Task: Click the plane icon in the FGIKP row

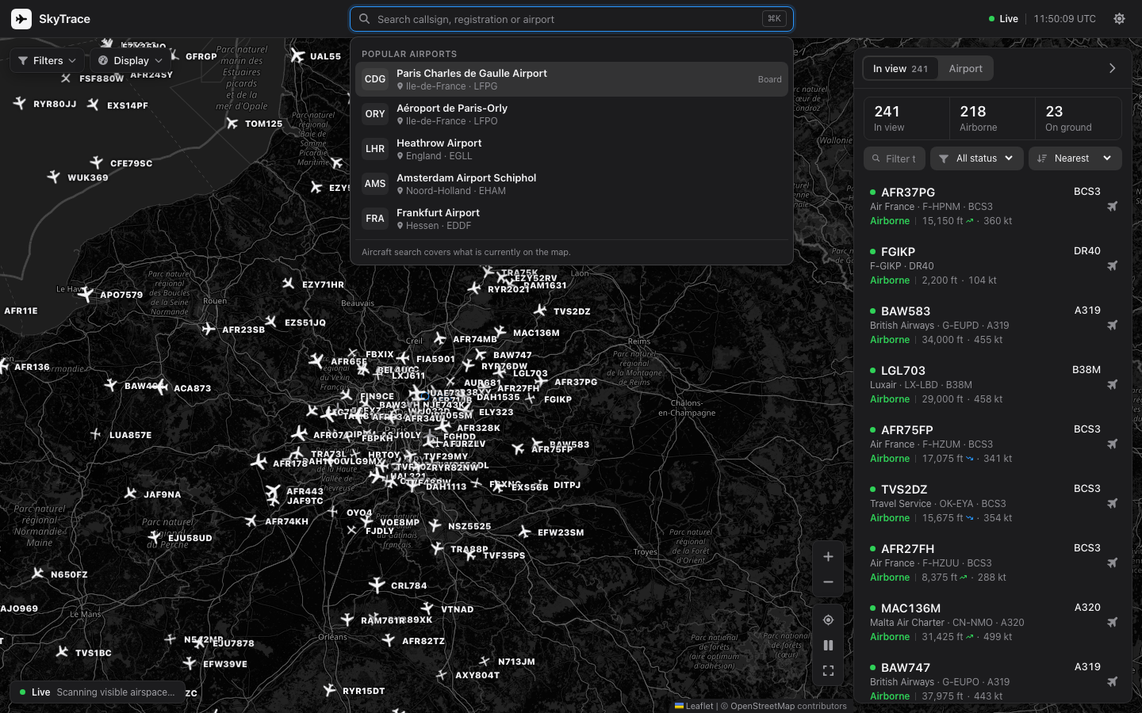Action: [x=1112, y=266]
